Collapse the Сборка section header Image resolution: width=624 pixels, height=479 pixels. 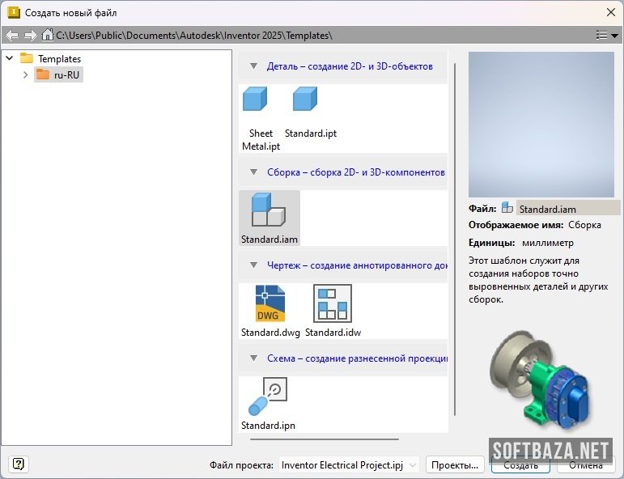tap(253, 172)
